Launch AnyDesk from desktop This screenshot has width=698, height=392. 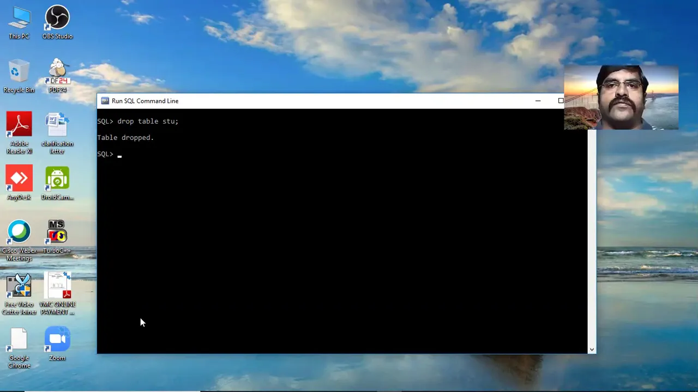(19, 183)
